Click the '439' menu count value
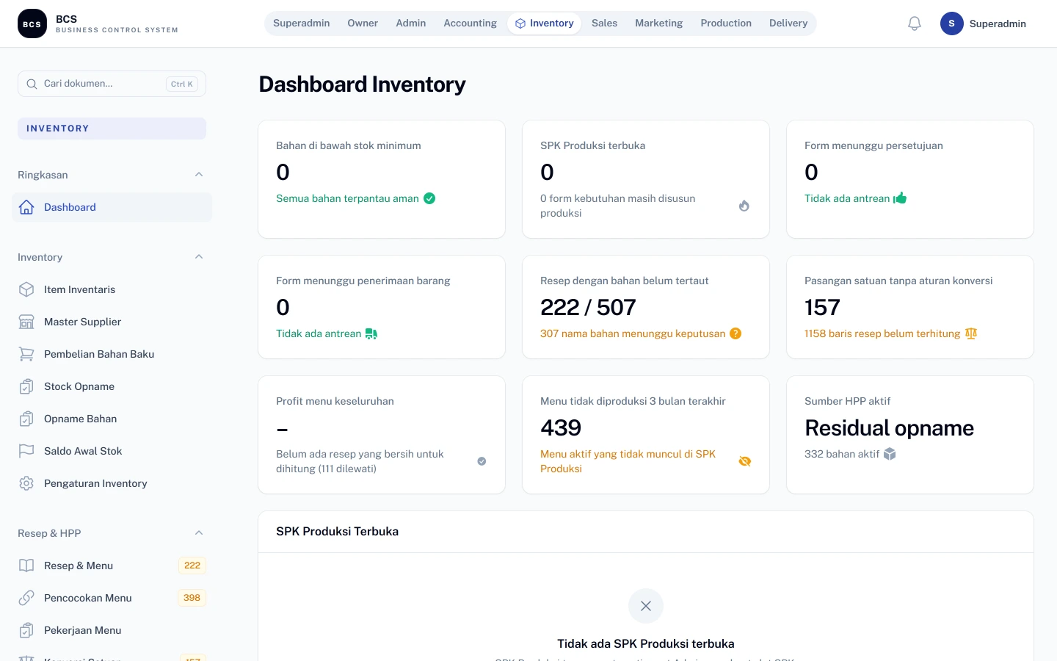The width and height of the screenshot is (1057, 661). [x=561, y=427]
